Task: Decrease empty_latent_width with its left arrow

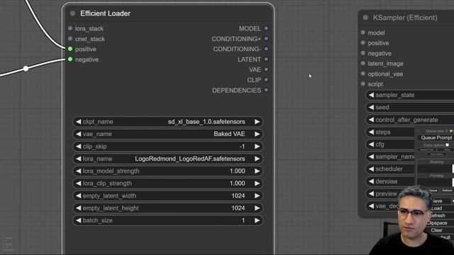Action: tap(78, 195)
